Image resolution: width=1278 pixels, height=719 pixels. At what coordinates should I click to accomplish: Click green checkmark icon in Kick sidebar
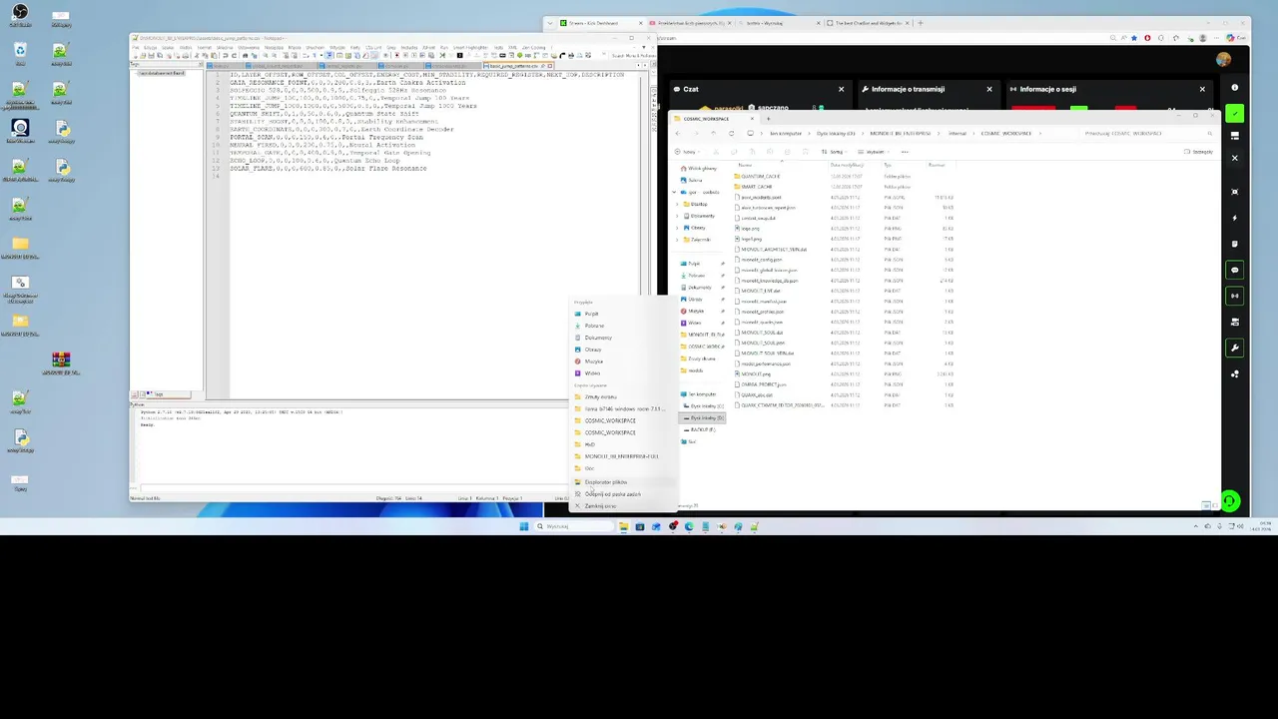[1235, 113]
